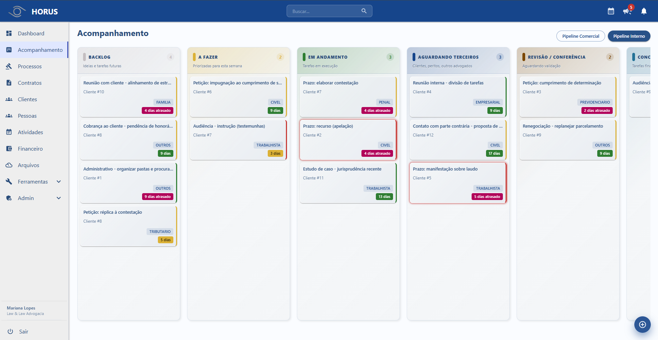Click the round add task button
The height and width of the screenshot is (340, 658).
pyautogui.click(x=642, y=325)
